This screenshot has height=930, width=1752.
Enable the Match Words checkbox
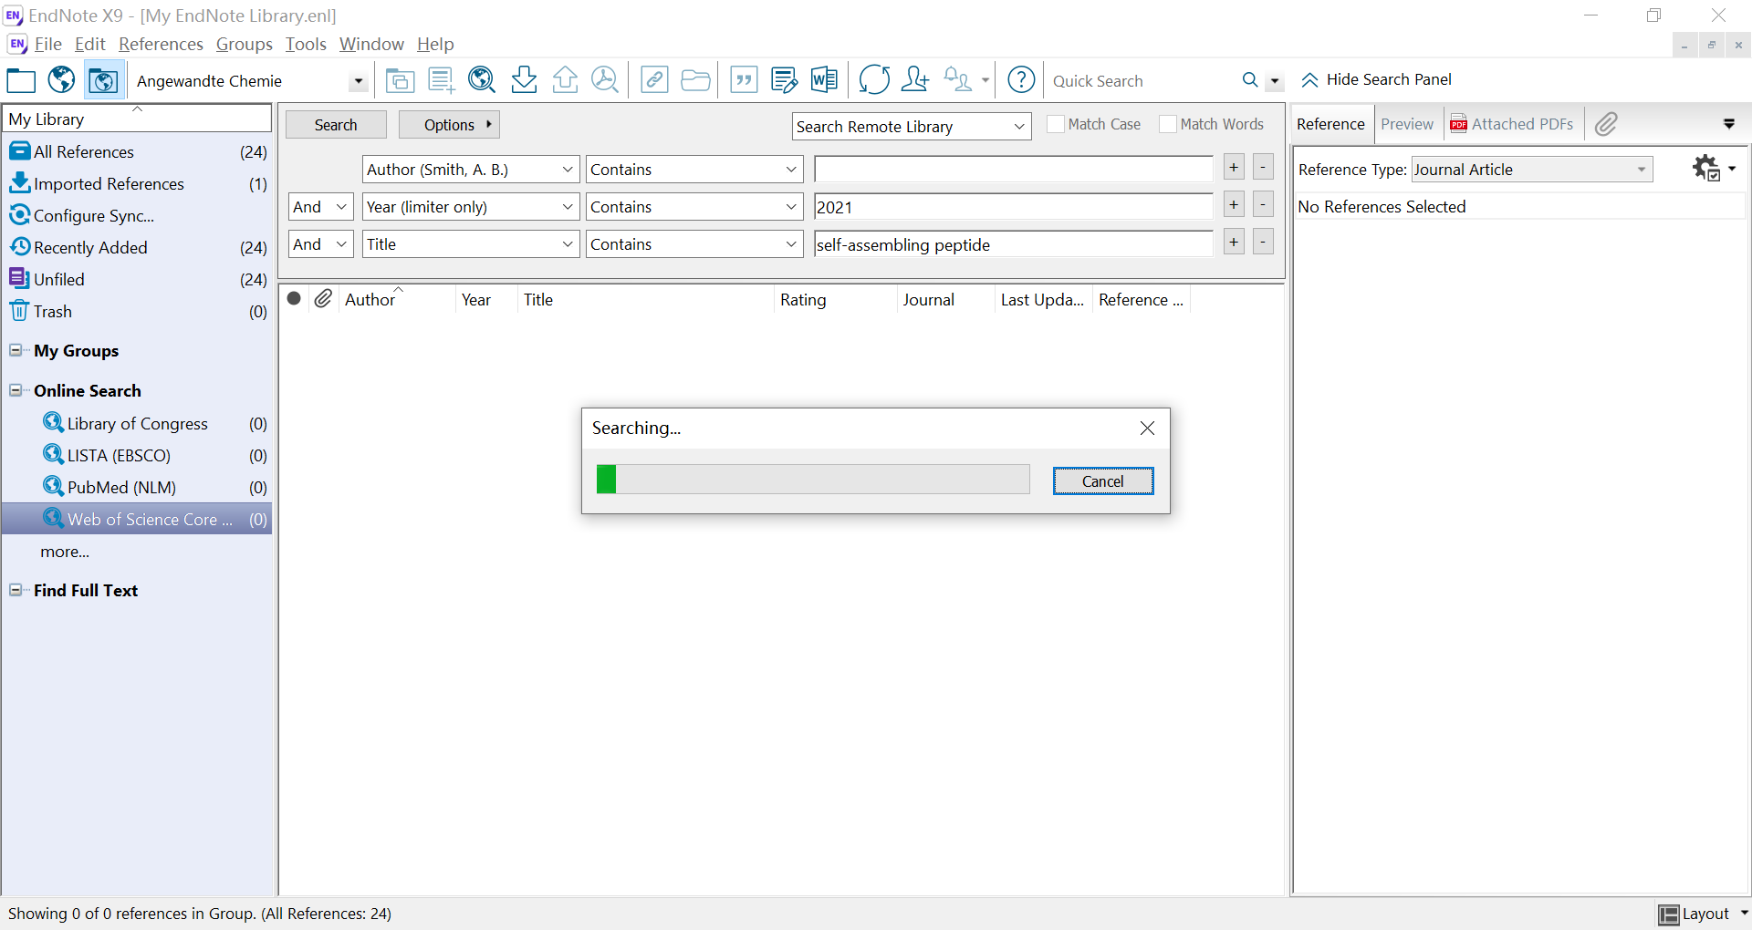1168,124
